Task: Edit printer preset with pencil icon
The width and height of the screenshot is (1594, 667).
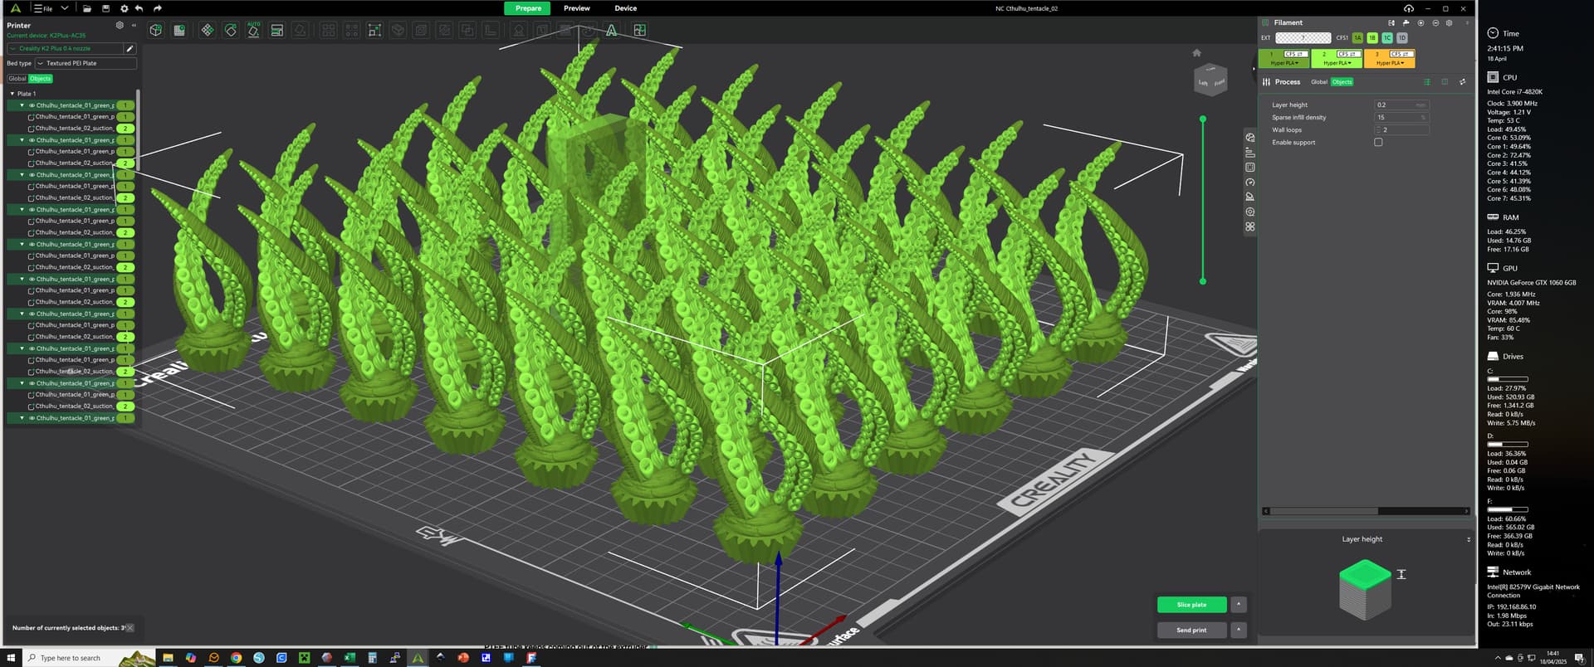Action: tap(130, 48)
